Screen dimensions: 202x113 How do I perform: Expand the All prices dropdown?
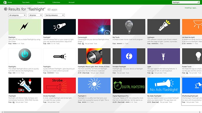(x=35, y=15)
